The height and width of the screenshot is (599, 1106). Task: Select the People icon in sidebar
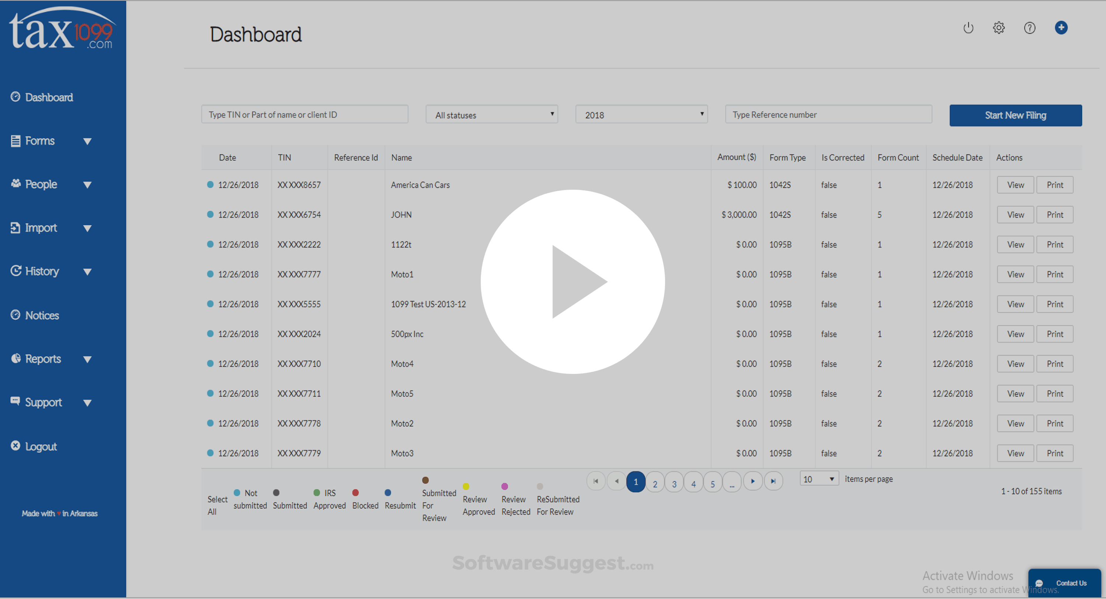[15, 184]
